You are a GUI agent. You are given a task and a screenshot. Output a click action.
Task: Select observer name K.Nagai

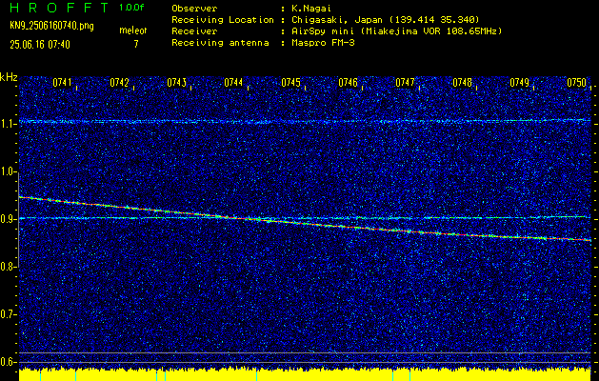click(x=311, y=9)
